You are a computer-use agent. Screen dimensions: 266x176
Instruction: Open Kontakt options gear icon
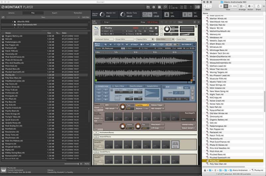pyautogui.click(x=154, y=7)
